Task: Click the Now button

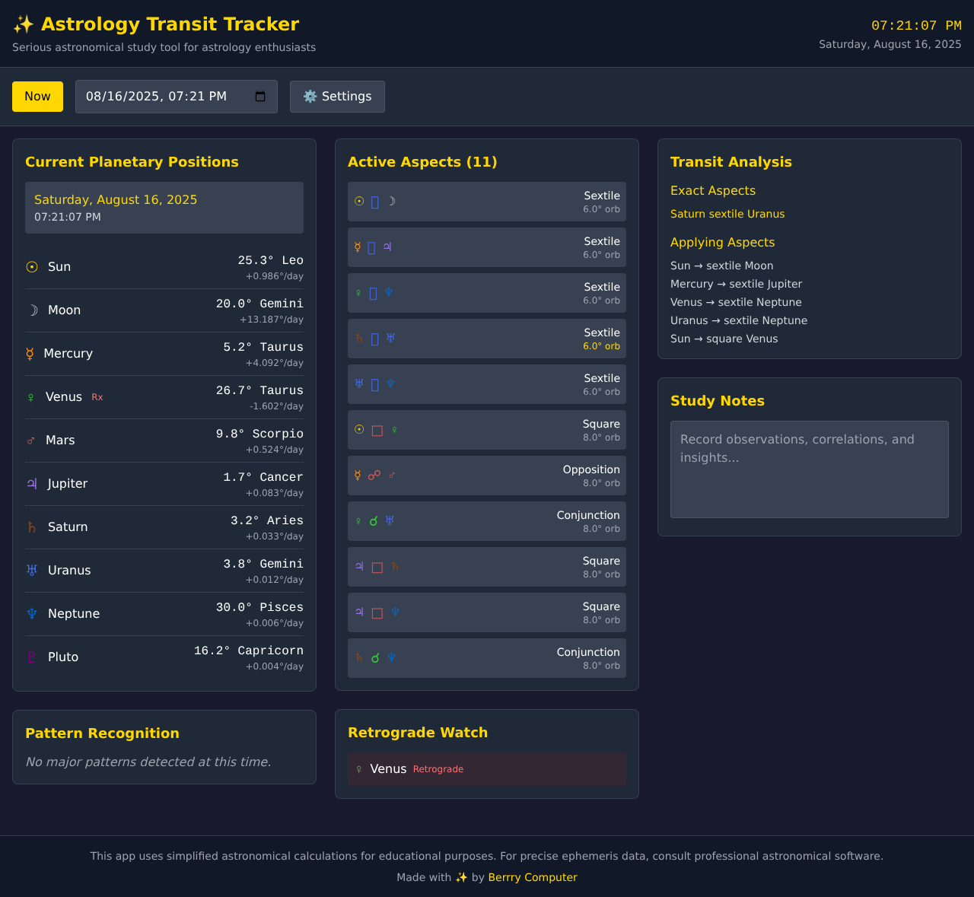Action: tap(37, 96)
